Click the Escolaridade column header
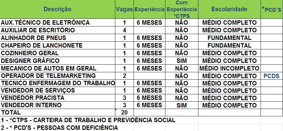 [229, 9]
